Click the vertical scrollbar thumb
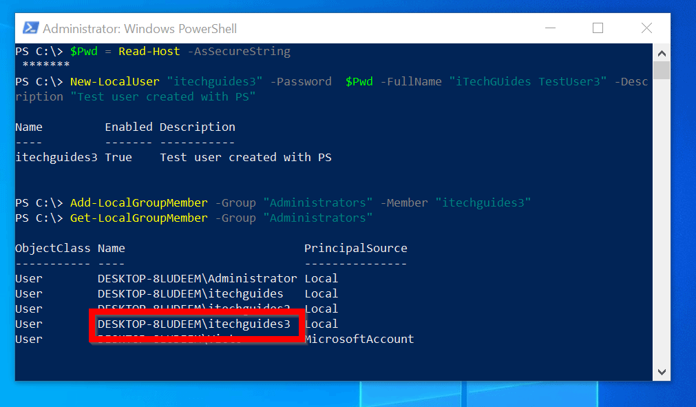696x407 pixels. coord(662,70)
